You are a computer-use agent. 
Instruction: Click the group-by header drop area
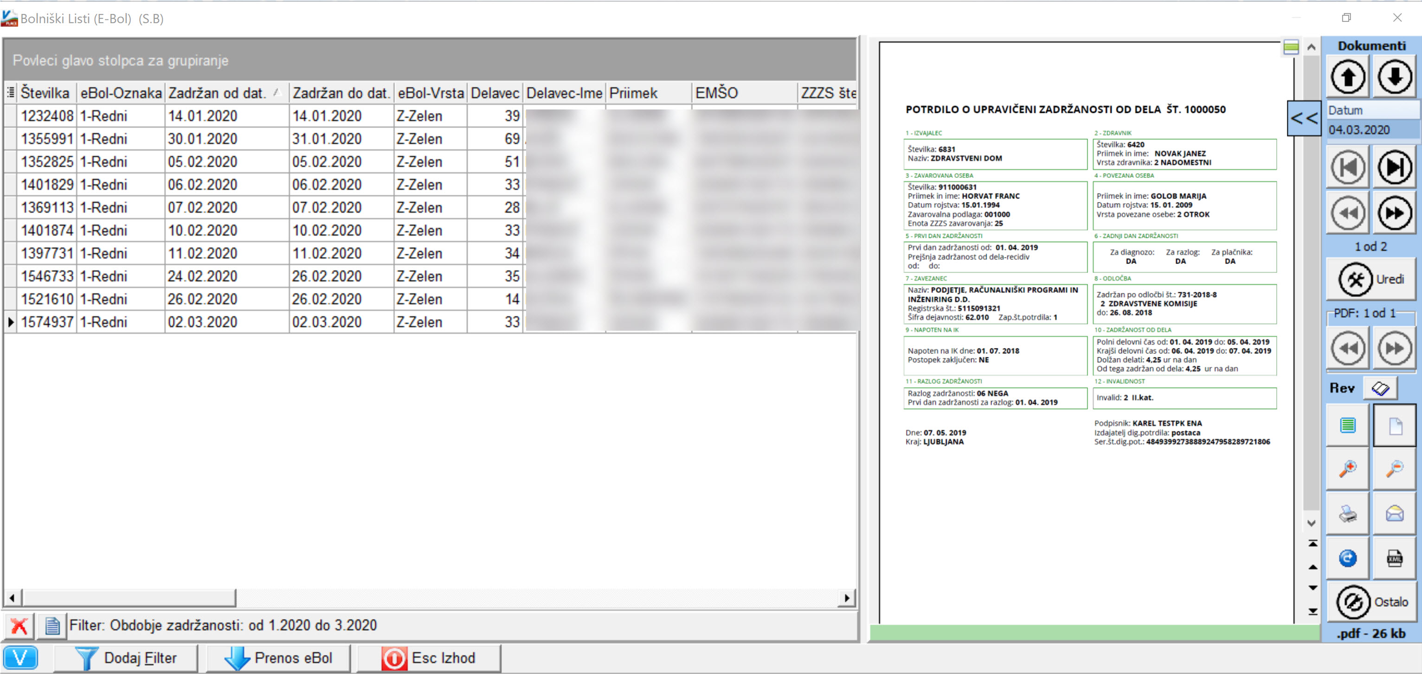pos(430,60)
